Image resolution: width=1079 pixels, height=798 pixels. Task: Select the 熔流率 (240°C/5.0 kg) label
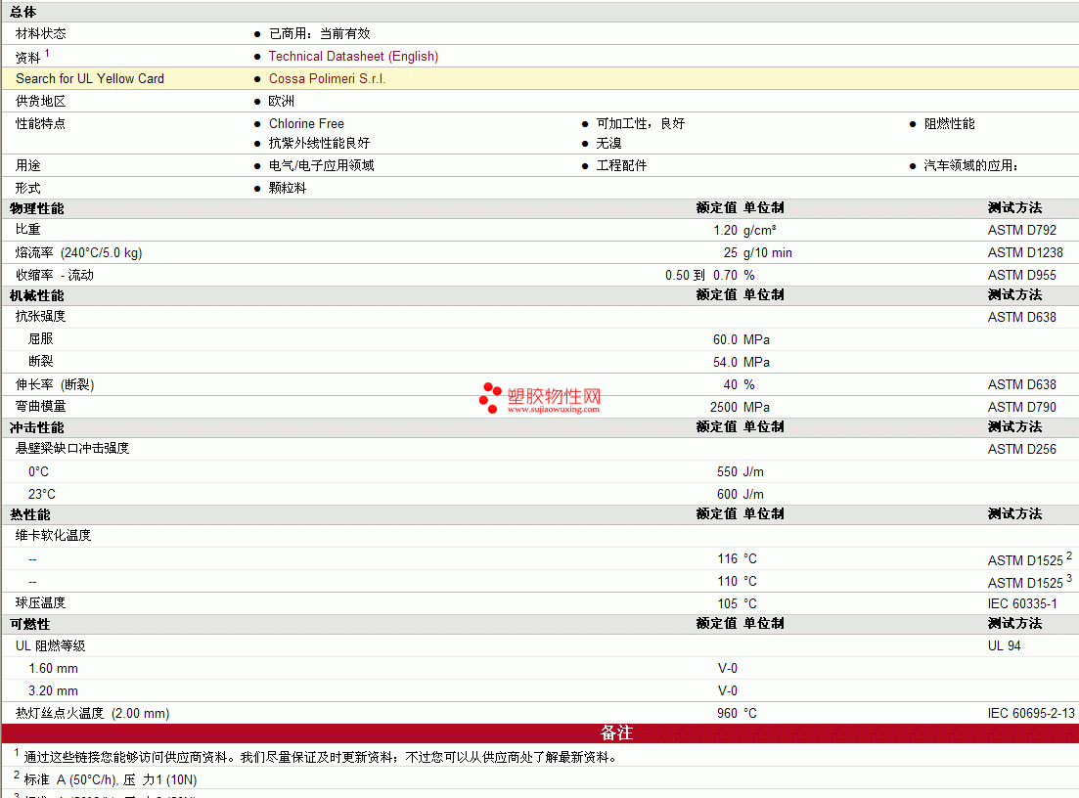(x=79, y=253)
